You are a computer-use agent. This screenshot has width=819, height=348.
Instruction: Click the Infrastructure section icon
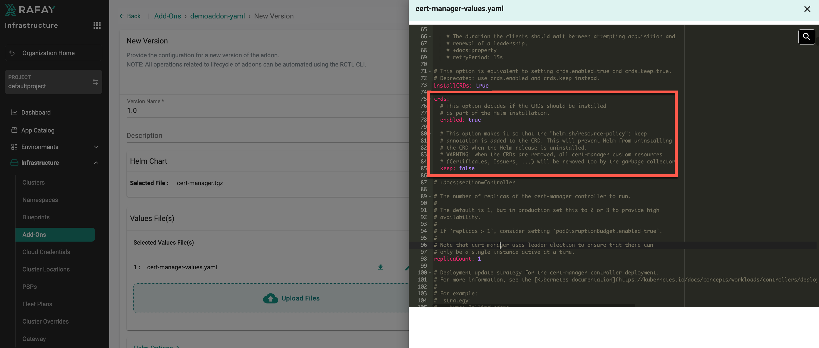14,163
